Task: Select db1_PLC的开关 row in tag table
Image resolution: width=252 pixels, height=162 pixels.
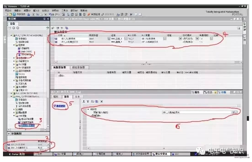Action: 68,39
